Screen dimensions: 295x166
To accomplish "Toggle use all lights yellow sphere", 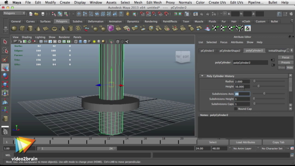I will [94, 41].
